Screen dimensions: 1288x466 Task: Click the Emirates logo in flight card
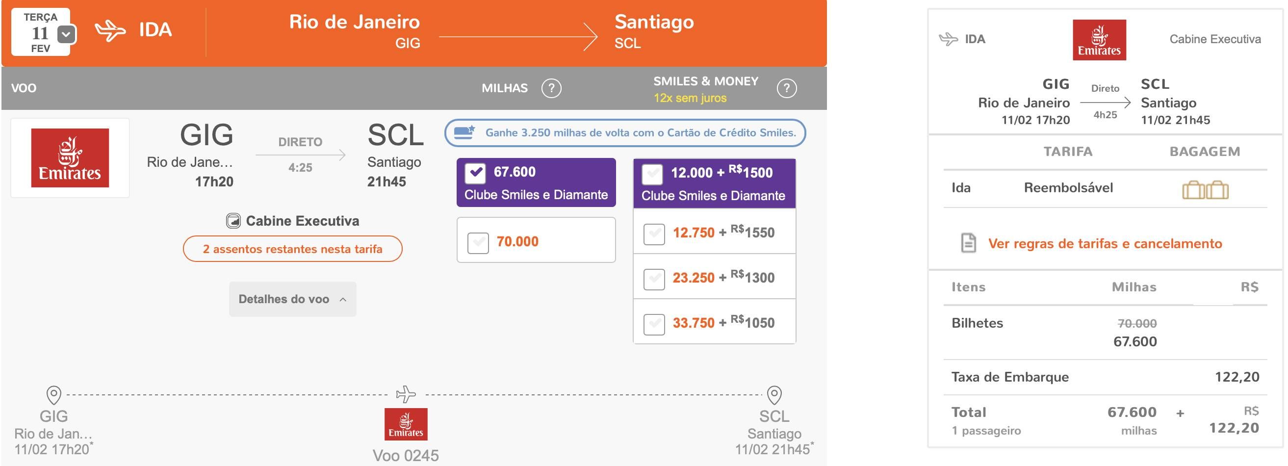[70, 158]
